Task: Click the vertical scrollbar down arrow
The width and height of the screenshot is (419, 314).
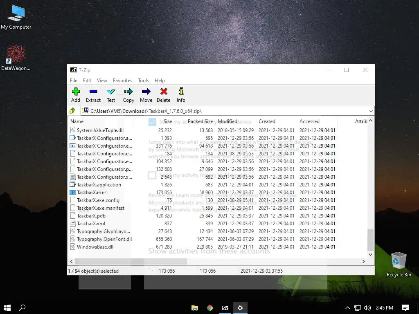Action: click(x=370, y=254)
